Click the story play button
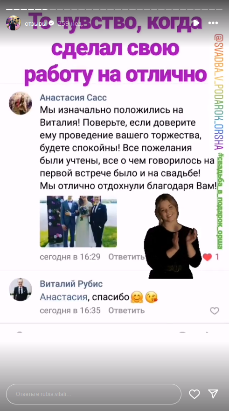 [x=196, y=23]
